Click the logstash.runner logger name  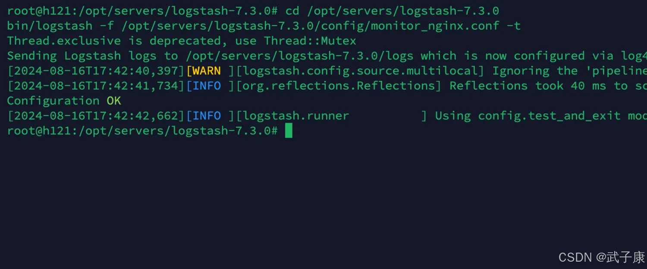click(295, 116)
